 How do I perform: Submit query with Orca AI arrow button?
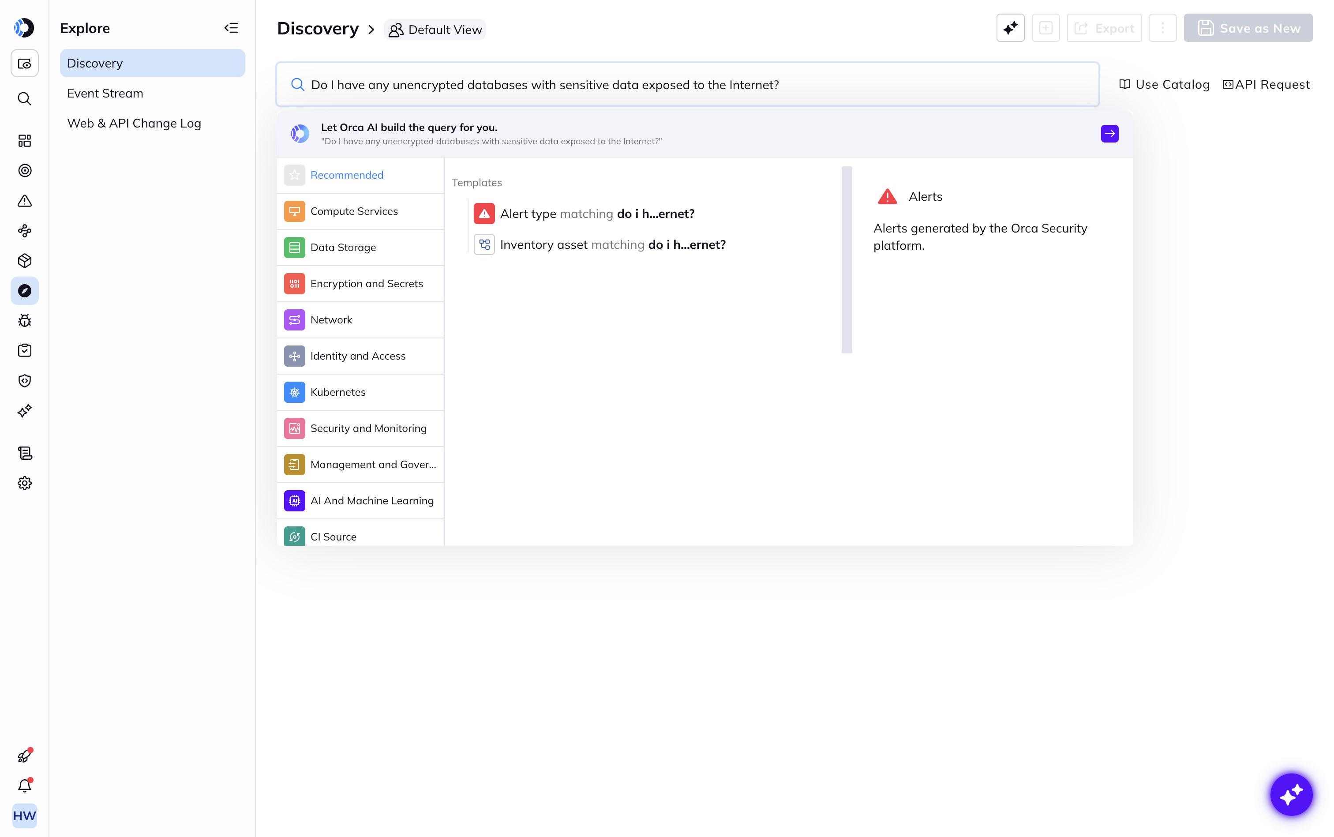pyautogui.click(x=1109, y=133)
